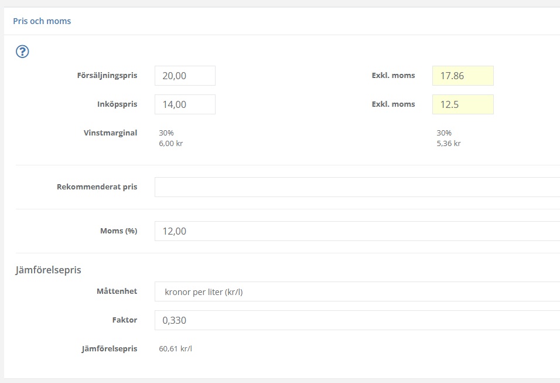560x383 pixels.
Task: Click the Försäljningspris label
Action: pos(107,76)
